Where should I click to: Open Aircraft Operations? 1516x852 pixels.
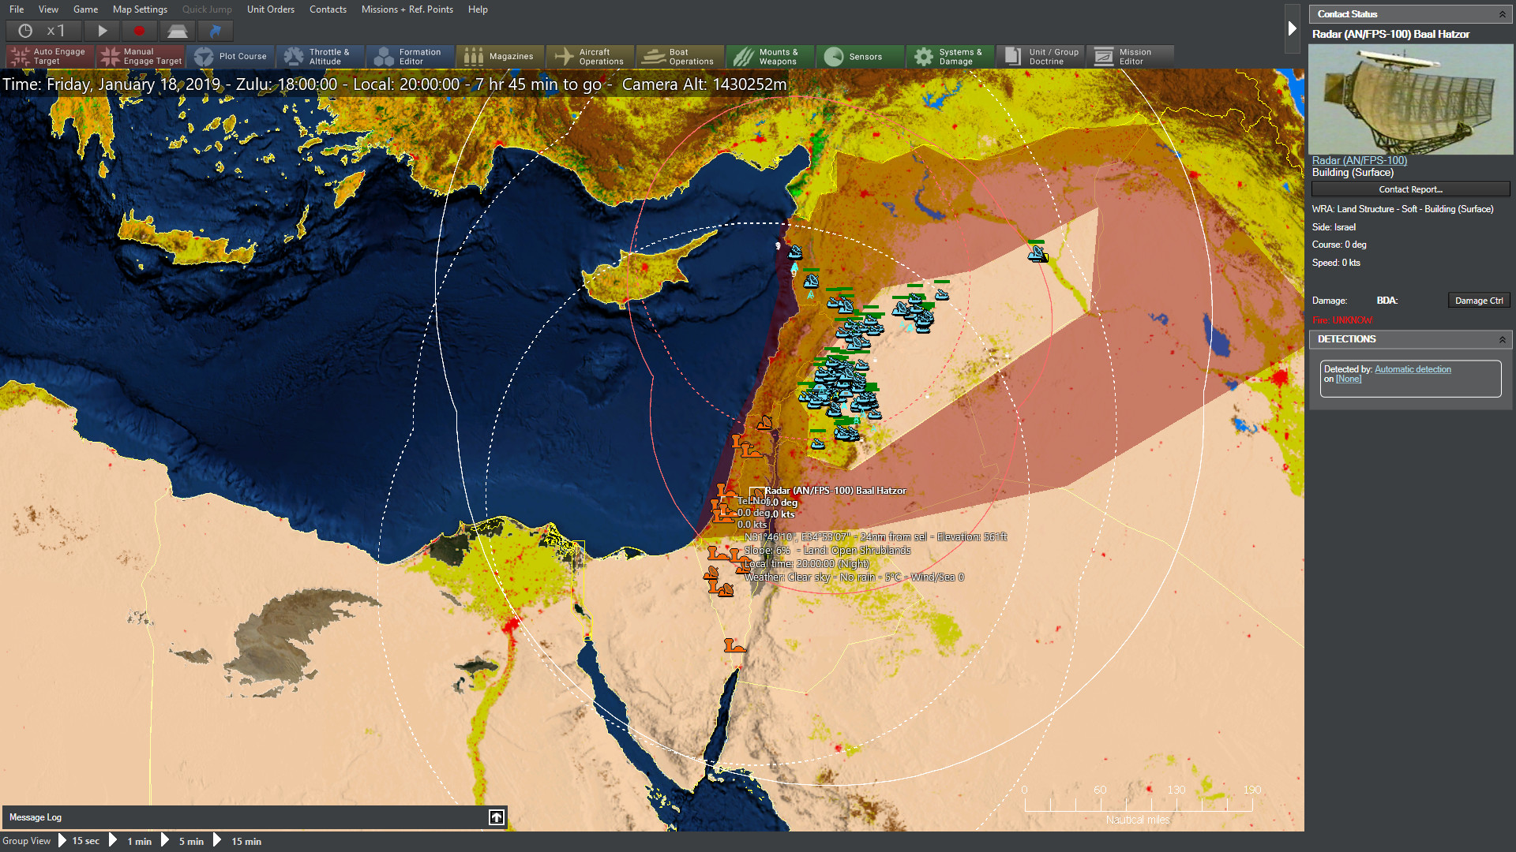click(x=590, y=56)
